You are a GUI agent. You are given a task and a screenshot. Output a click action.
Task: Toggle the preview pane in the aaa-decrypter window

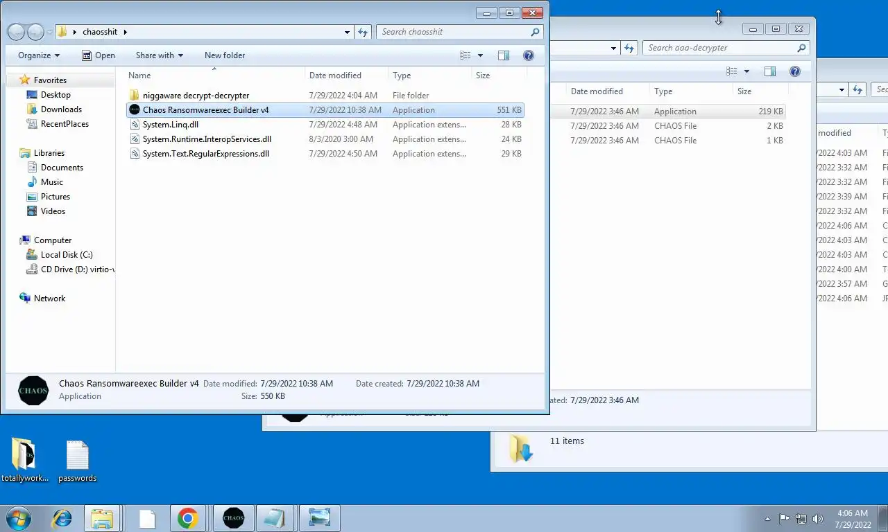pos(770,71)
